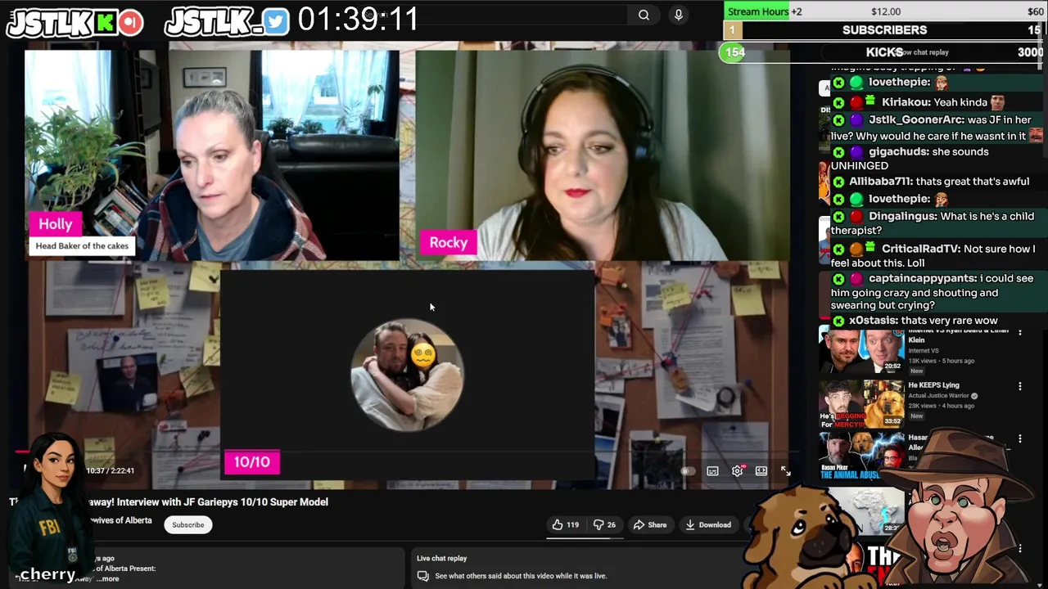Dislike the video with the thumbs-down (26)
The height and width of the screenshot is (589, 1048).
tap(604, 525)
